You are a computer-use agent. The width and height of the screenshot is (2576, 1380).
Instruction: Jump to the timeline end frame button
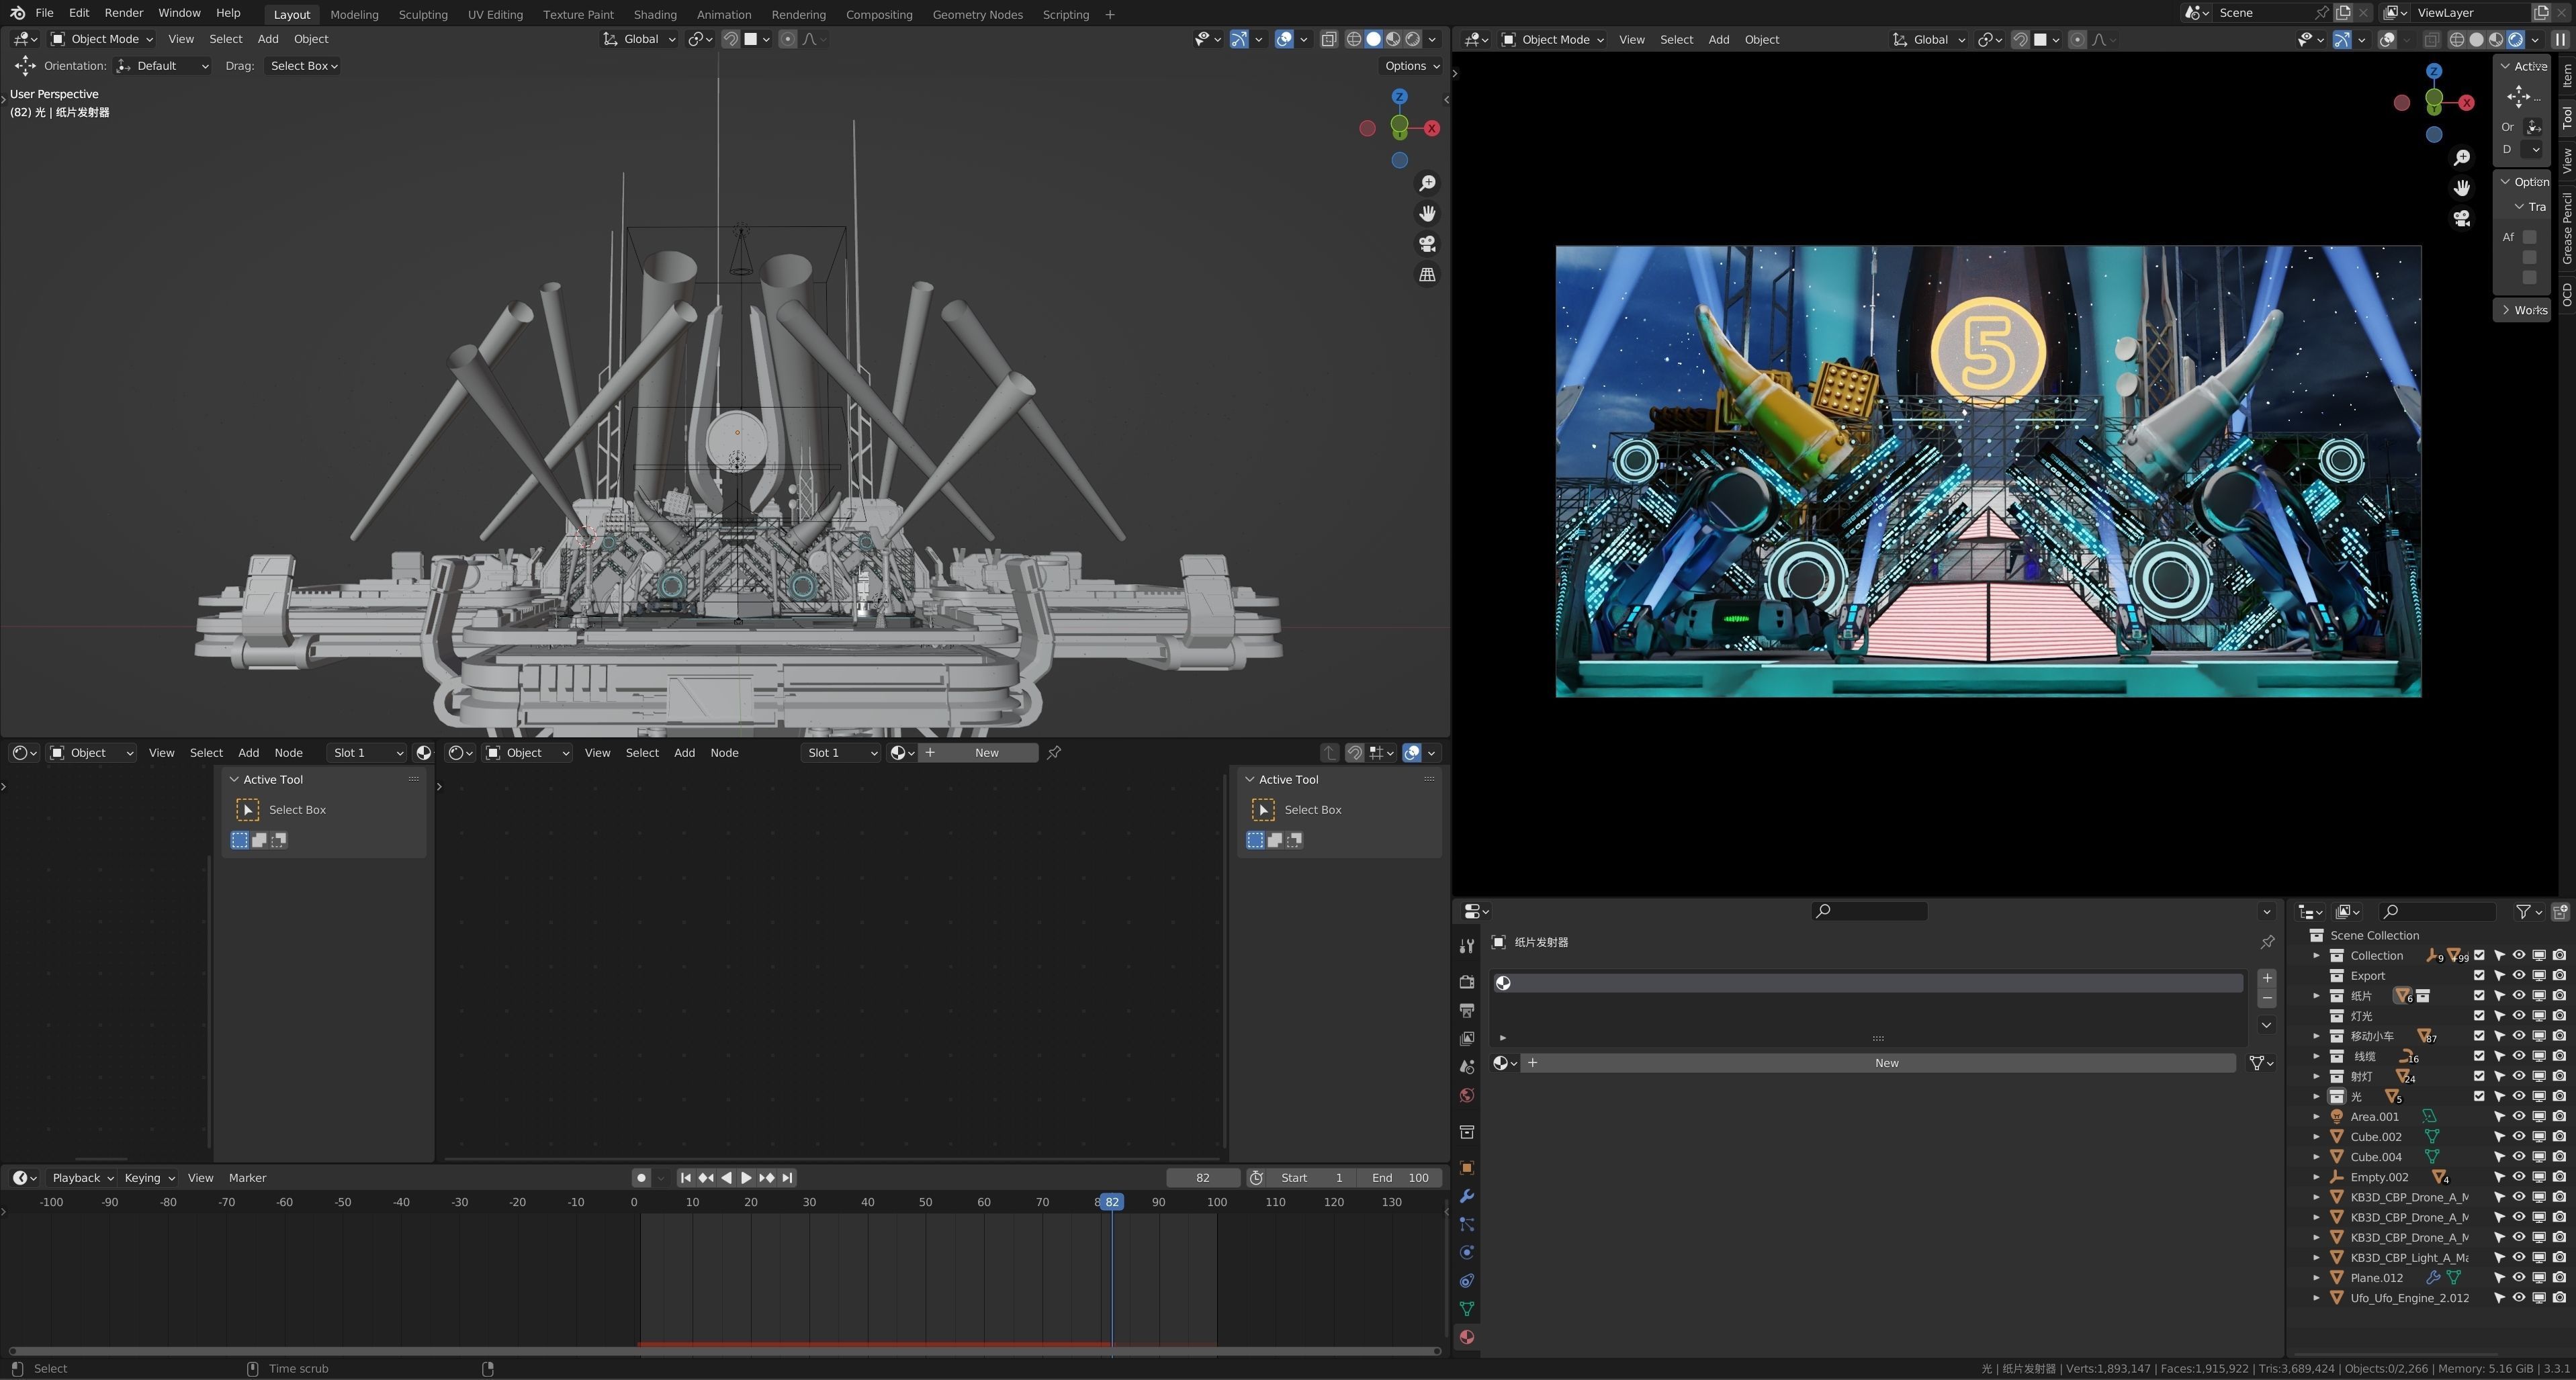coord(788,1178)
